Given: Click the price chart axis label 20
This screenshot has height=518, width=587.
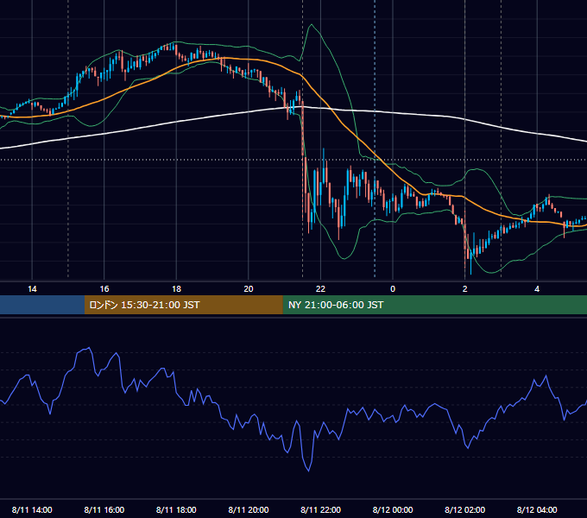Looking at the screenshot, I should tap(249, 289).
